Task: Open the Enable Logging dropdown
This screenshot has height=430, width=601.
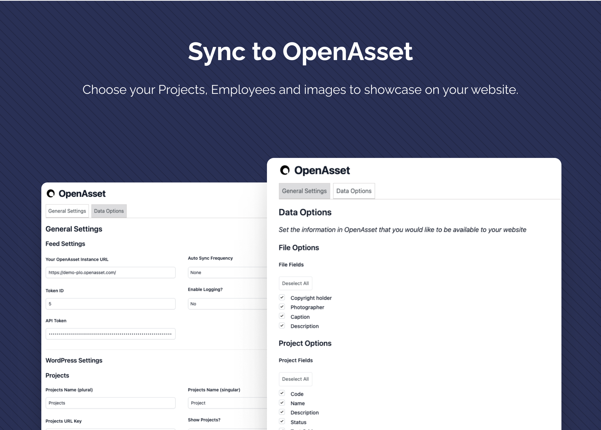Action: click(227, 304)
